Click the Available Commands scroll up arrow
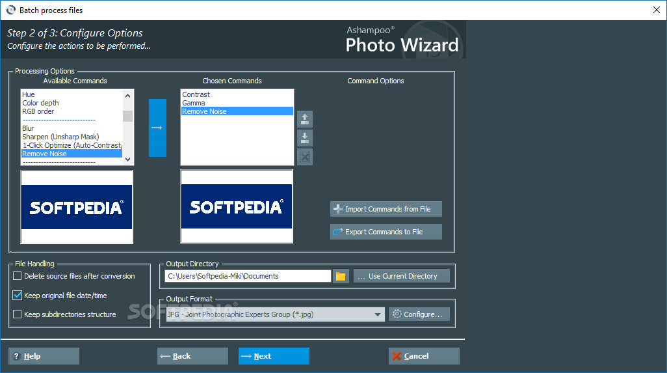The image size is (667, 373). tap(127, 96)
